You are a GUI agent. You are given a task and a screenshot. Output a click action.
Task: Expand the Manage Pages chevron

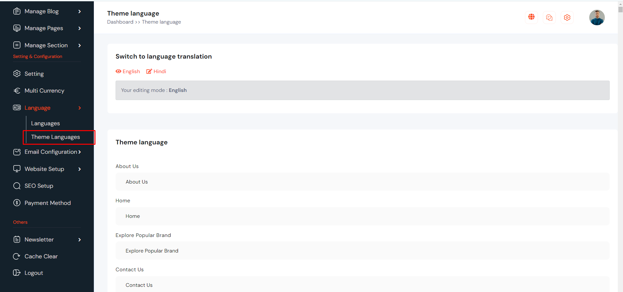(x=80, y=28)
